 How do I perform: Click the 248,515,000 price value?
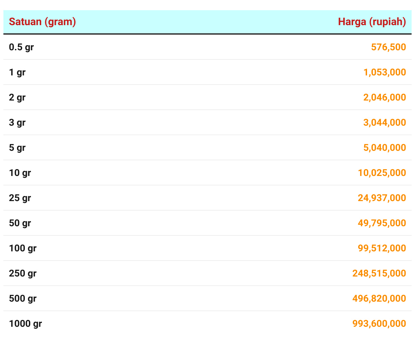[379, 273]
